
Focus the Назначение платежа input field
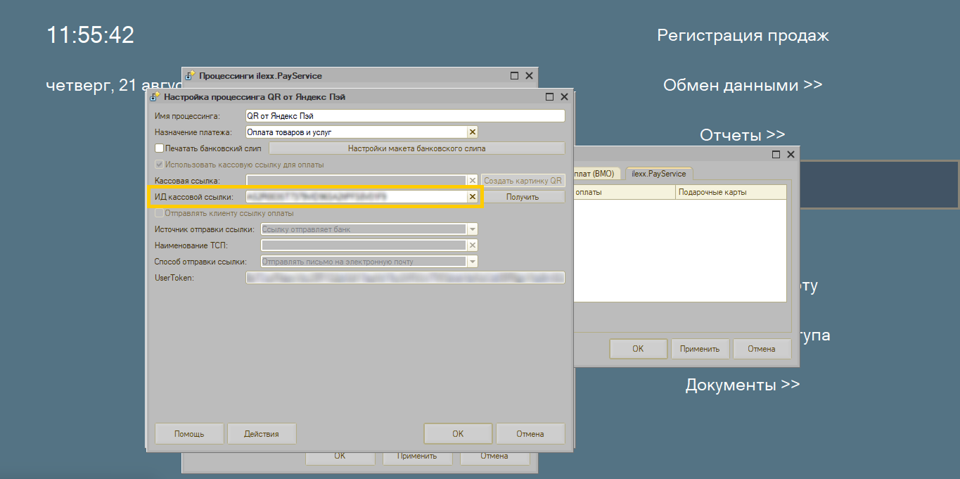[357, 132]
